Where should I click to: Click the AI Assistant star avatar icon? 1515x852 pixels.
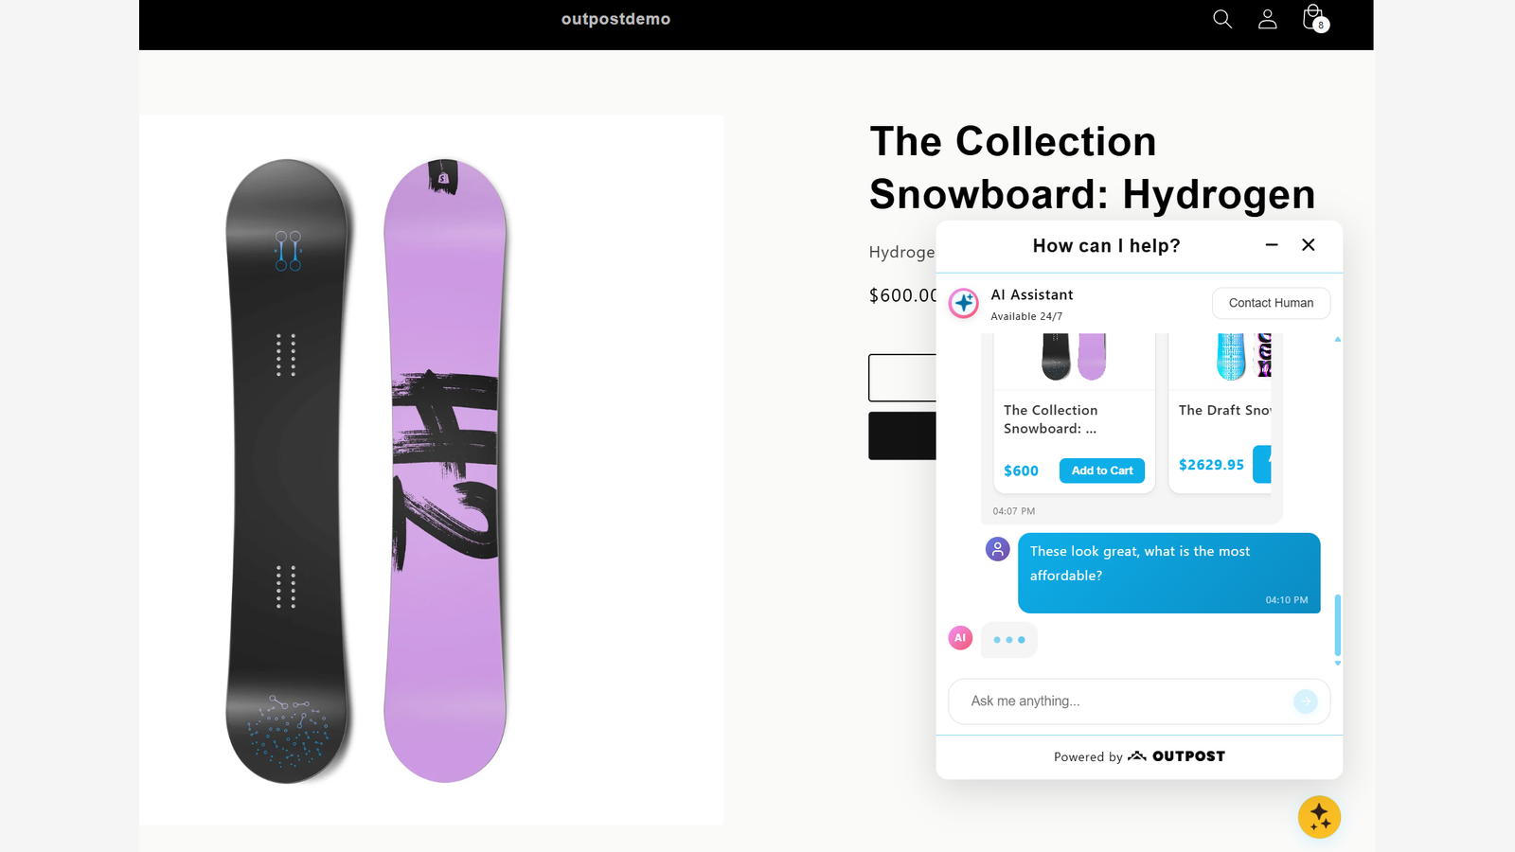[x=964, y=304]
